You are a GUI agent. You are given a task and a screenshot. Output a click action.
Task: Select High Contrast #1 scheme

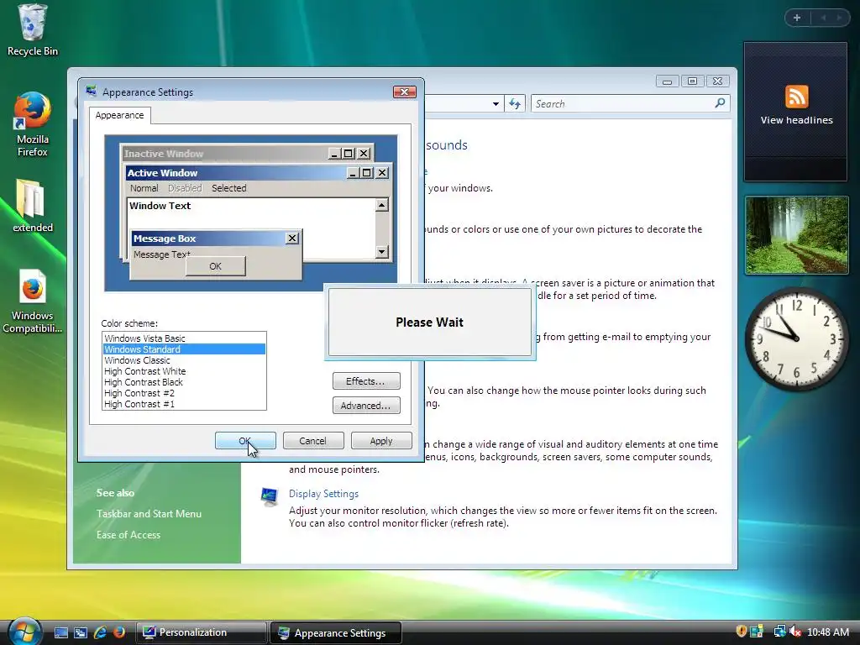coord(184,404)
